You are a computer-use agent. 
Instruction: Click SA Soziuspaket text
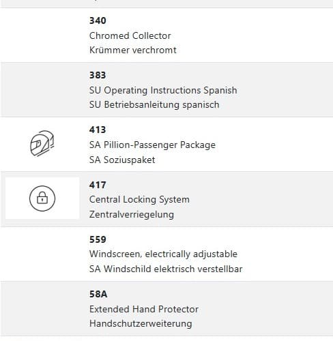122,160
